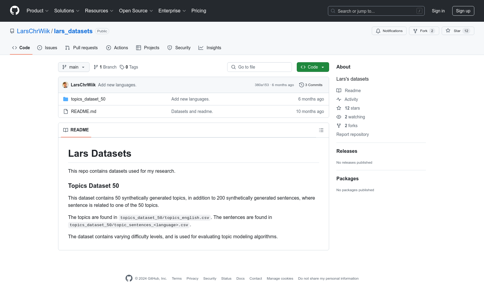
Task: Open the Docs footer link
Action: click(x=240, y=278)
